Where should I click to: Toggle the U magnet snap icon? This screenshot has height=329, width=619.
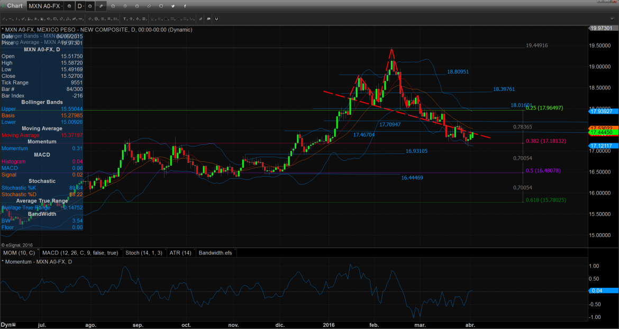click(x=216, y=19)
